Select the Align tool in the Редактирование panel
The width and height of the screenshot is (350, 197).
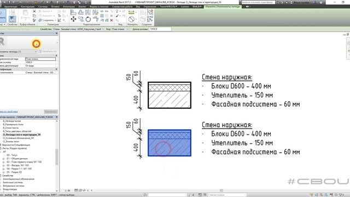click(x=73, y=12)
